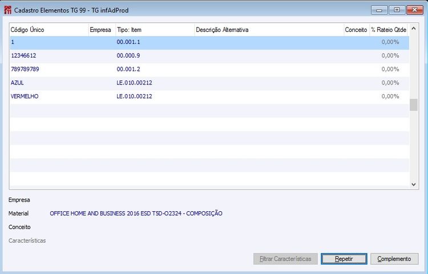
Task: Close the Cadastro Elementos window
Action: [415, 10]
